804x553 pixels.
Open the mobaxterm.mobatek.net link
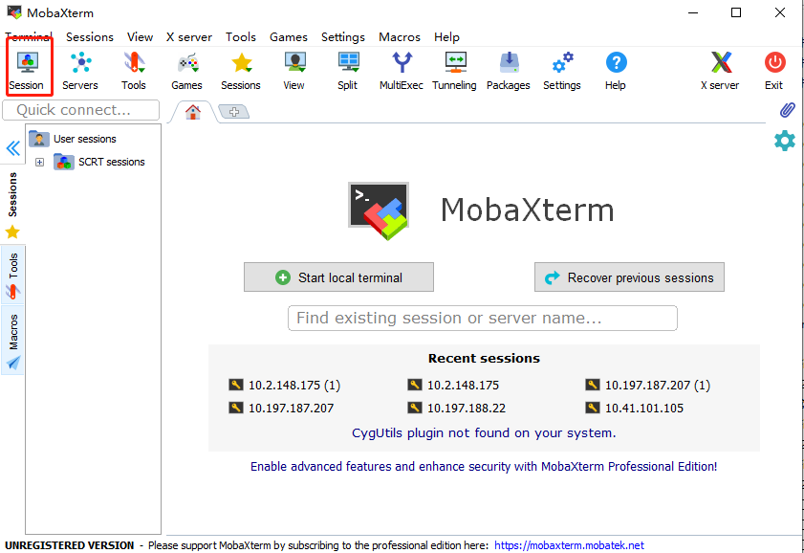click(x=569, y=545)
